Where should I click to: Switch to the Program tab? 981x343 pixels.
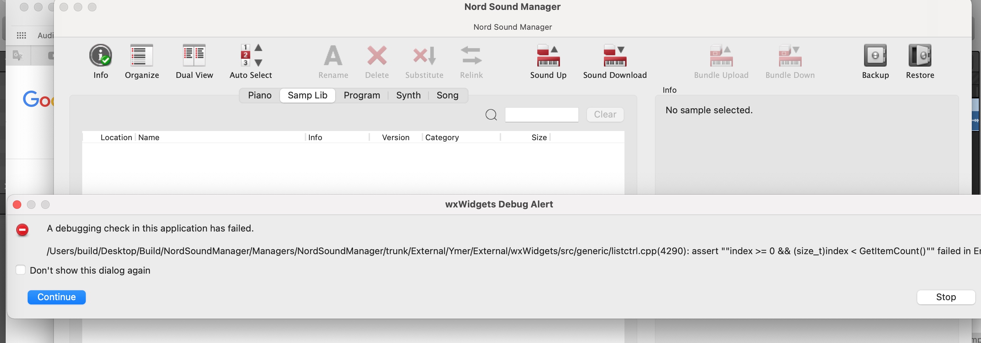(x=362, y=95)
